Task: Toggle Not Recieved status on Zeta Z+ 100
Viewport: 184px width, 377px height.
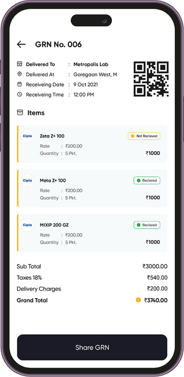Action: (x=144, y=136)
